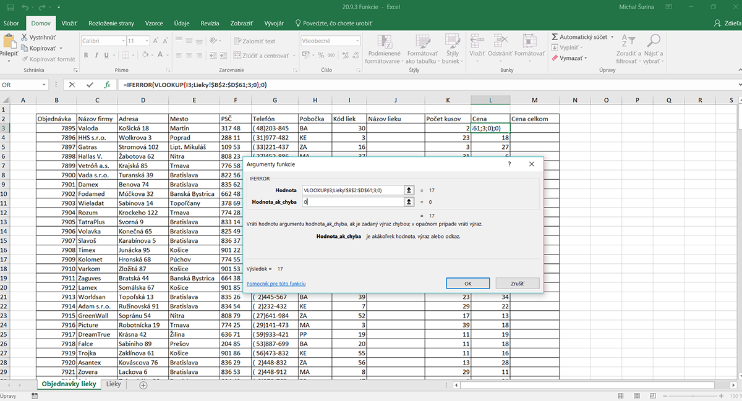Open the Zlúčiť a centrovať dropdown arrow
The image size is (742, 401).
click(x=293, y=56)
